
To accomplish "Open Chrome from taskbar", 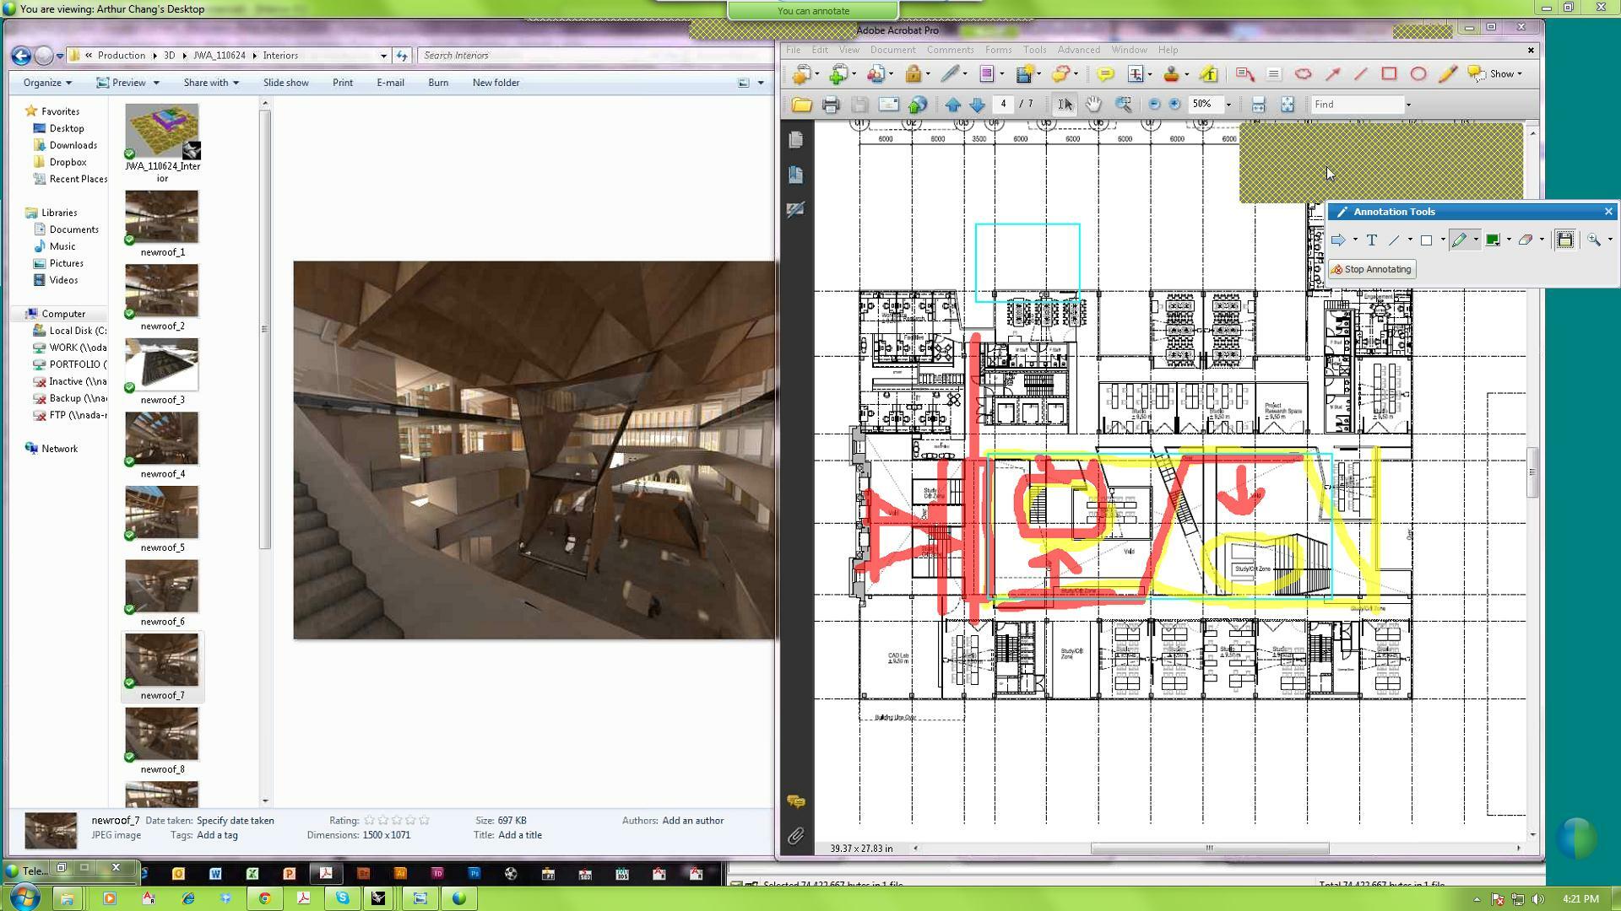I will point(264,898).
